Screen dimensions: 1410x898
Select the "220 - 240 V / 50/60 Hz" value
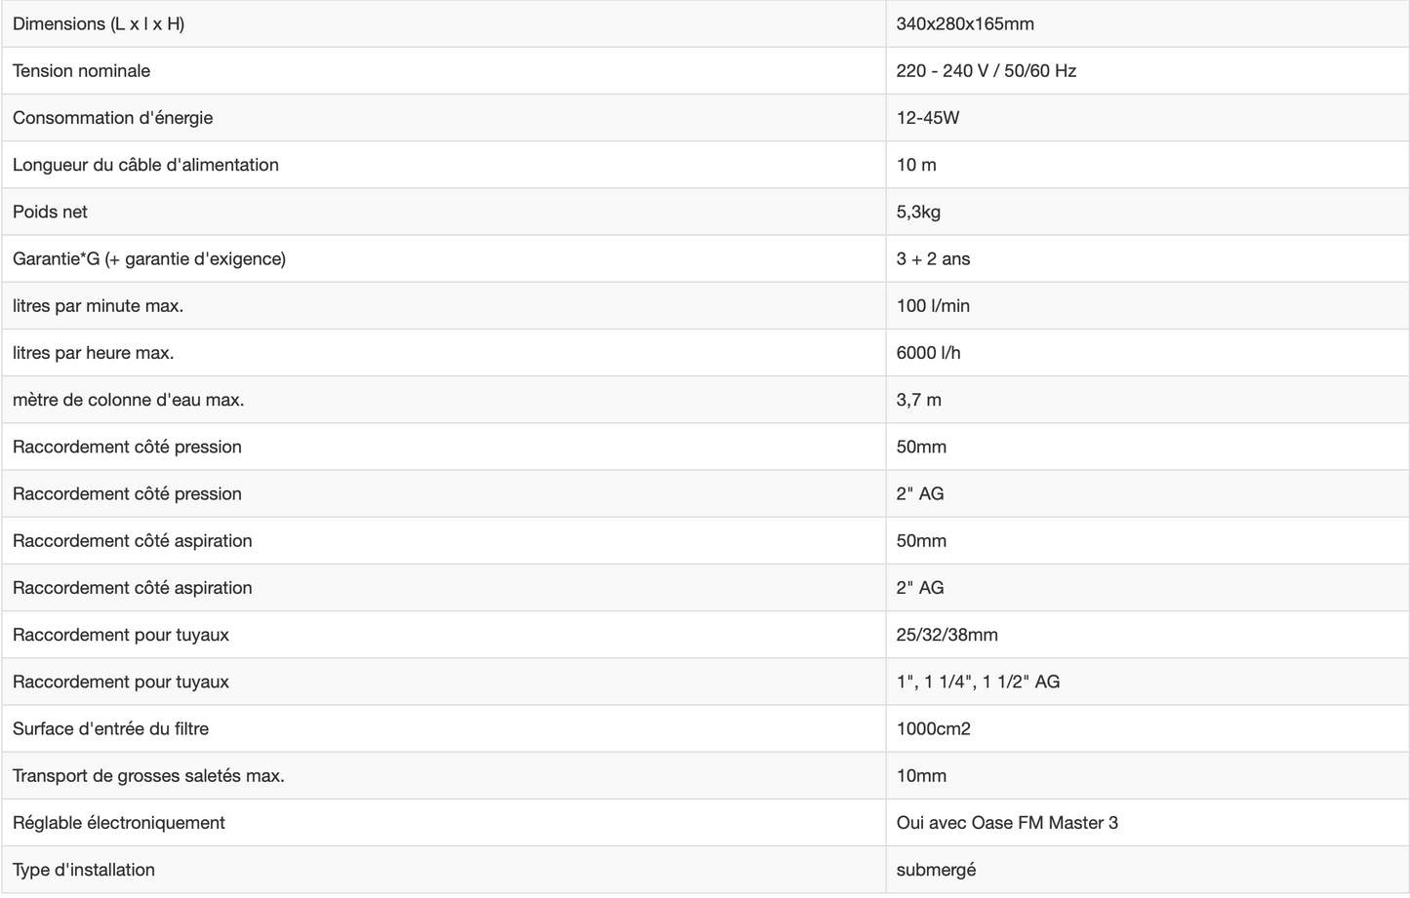pyautogui.click(x=987, y=71)
